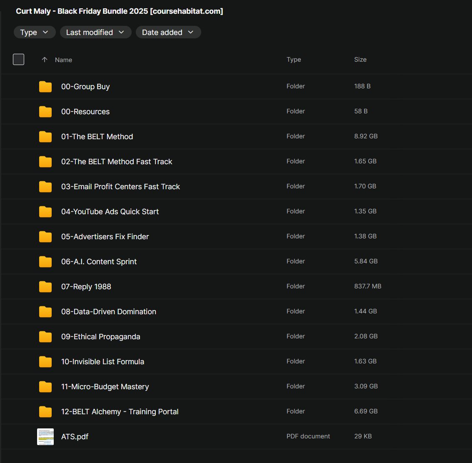Select the ATS.pdf file name
The image size is (472, 463).
click(x=75, y=436)
